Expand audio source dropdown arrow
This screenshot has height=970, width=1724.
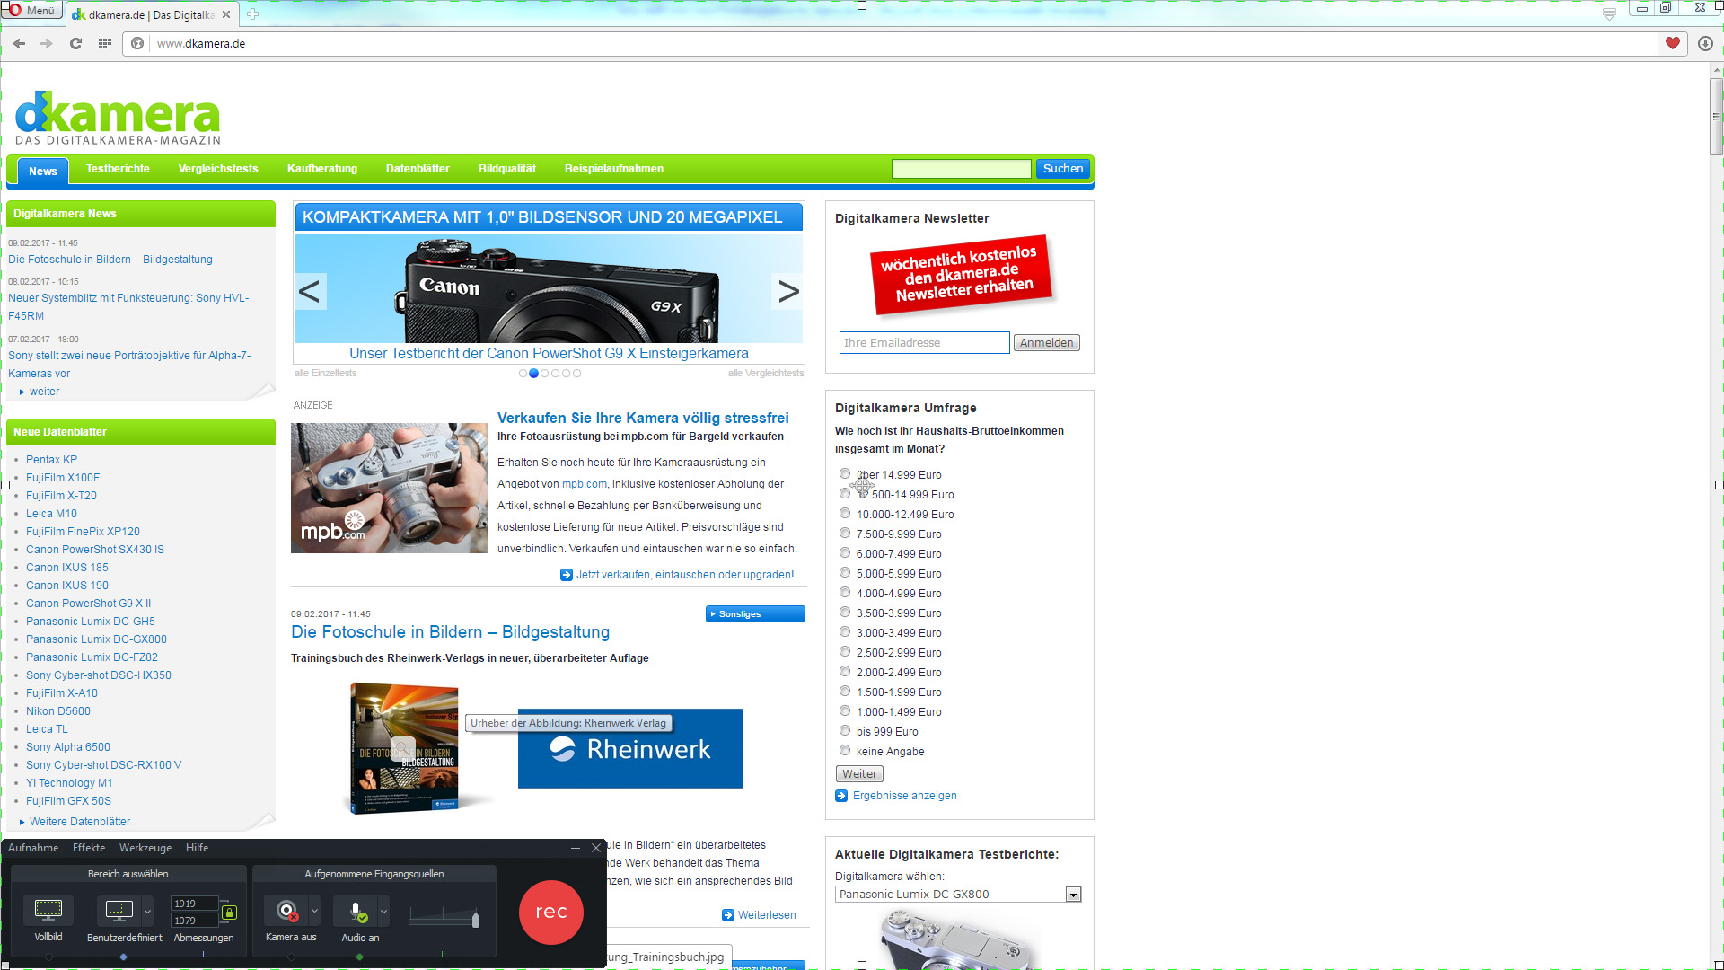coord(383,911)
